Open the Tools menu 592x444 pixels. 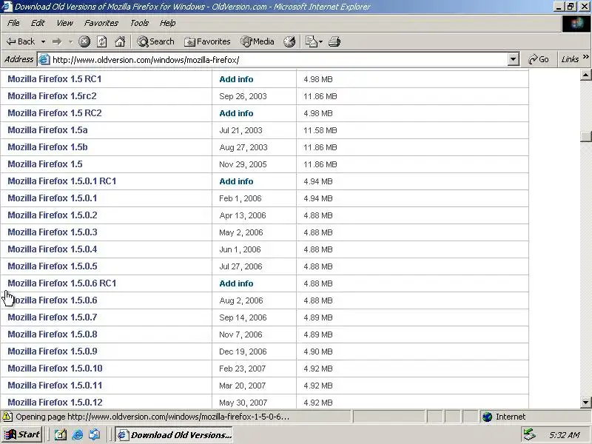[139, 23]
